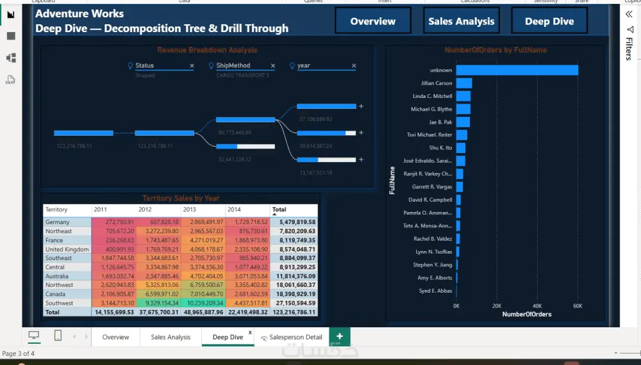Click lightbulb icon beside Status
Screen dimensions: 641x365
pyautogui.click(x=130, y=65)
